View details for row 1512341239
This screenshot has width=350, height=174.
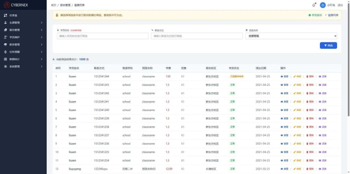tap(285, 118)
